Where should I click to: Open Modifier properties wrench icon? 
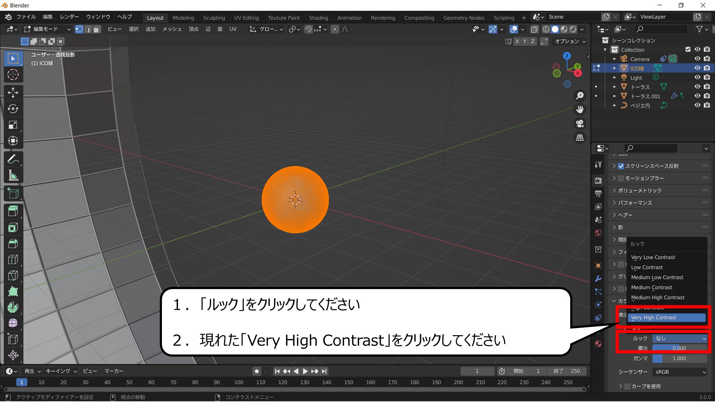598,279
